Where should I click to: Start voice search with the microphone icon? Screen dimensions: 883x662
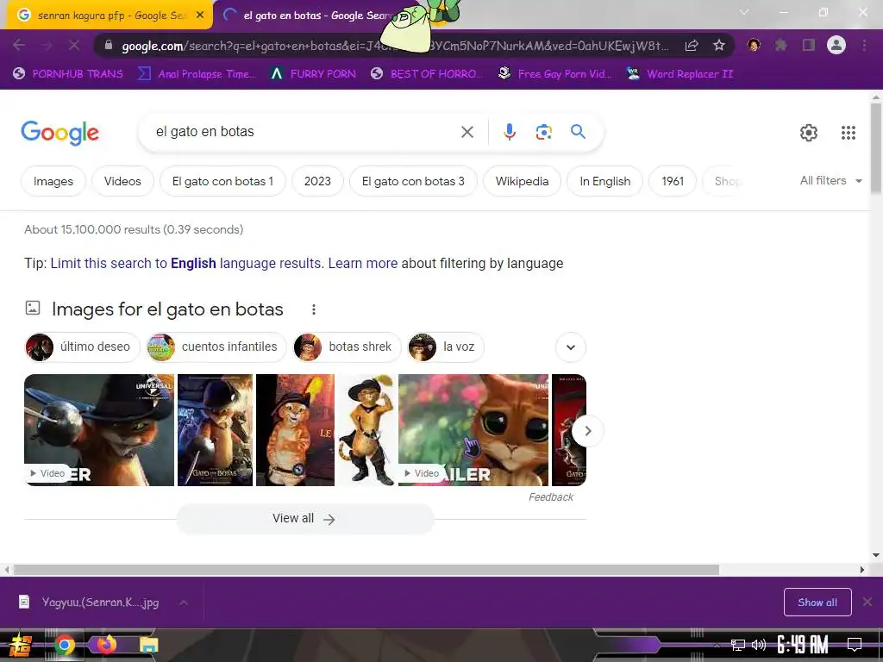click(509, 132)
